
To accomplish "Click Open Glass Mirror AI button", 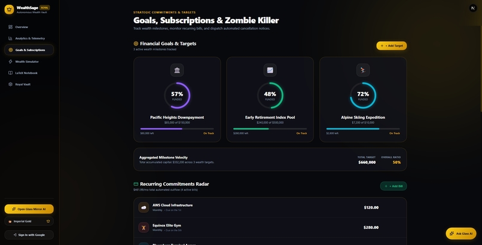I will 29,209.
